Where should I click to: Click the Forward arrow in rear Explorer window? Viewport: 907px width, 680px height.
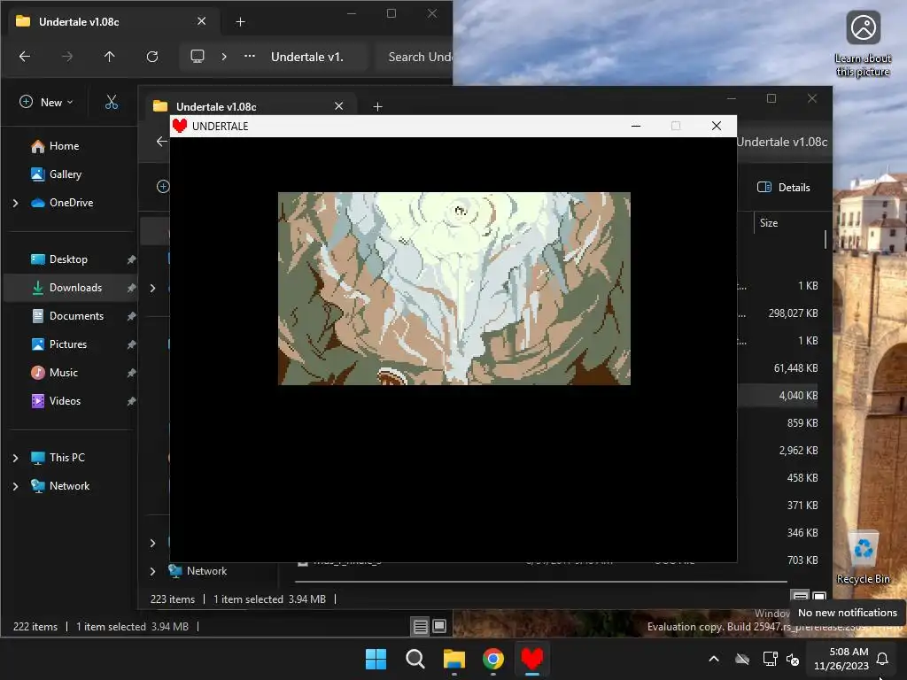click(x=67, y=57)
